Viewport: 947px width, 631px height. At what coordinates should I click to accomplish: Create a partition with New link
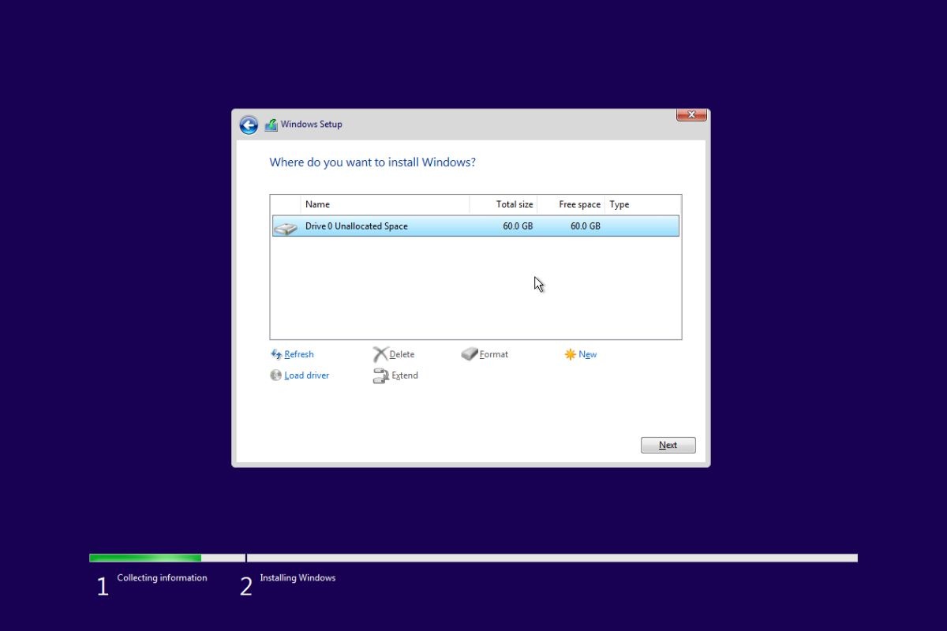pyautogui.click(x=587, y=354)
